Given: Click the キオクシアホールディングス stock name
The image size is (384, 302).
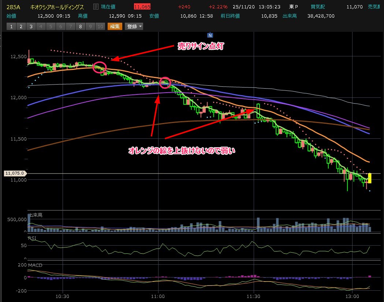Looking at the screenshot, I should point(57,7).
